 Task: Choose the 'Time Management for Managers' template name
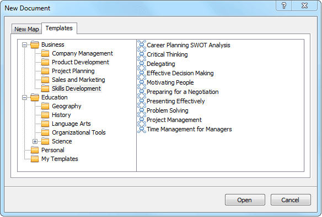(189, 129)
